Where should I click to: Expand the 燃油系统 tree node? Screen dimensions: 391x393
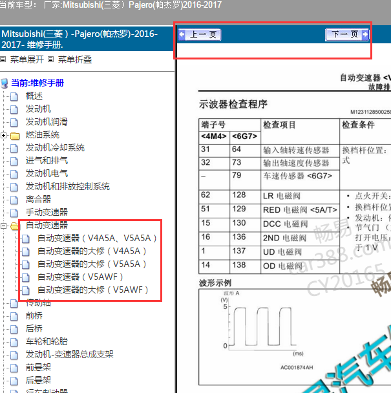click(x=3, y=135)
